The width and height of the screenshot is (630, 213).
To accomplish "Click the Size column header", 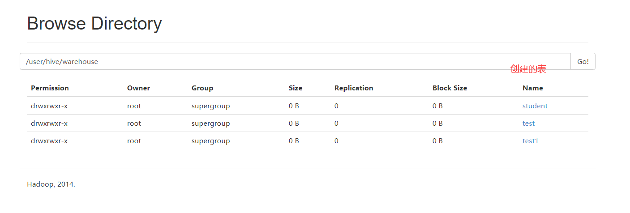I will (x=296, y=88).
